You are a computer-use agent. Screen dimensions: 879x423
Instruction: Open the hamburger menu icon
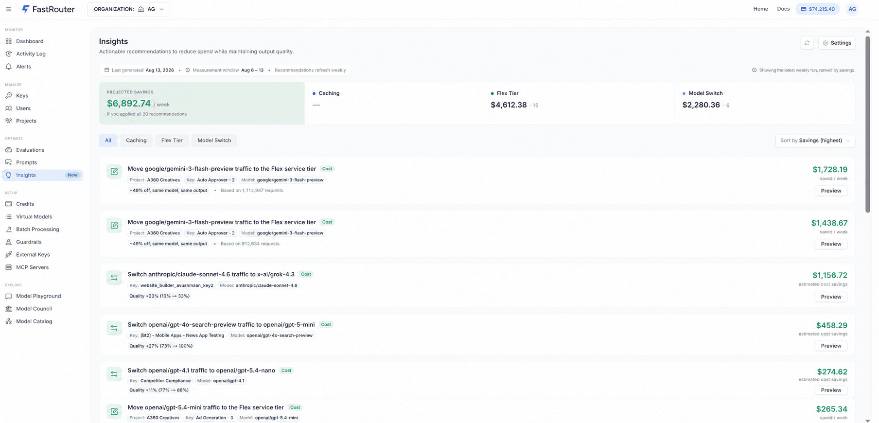(x=9, y=9)
